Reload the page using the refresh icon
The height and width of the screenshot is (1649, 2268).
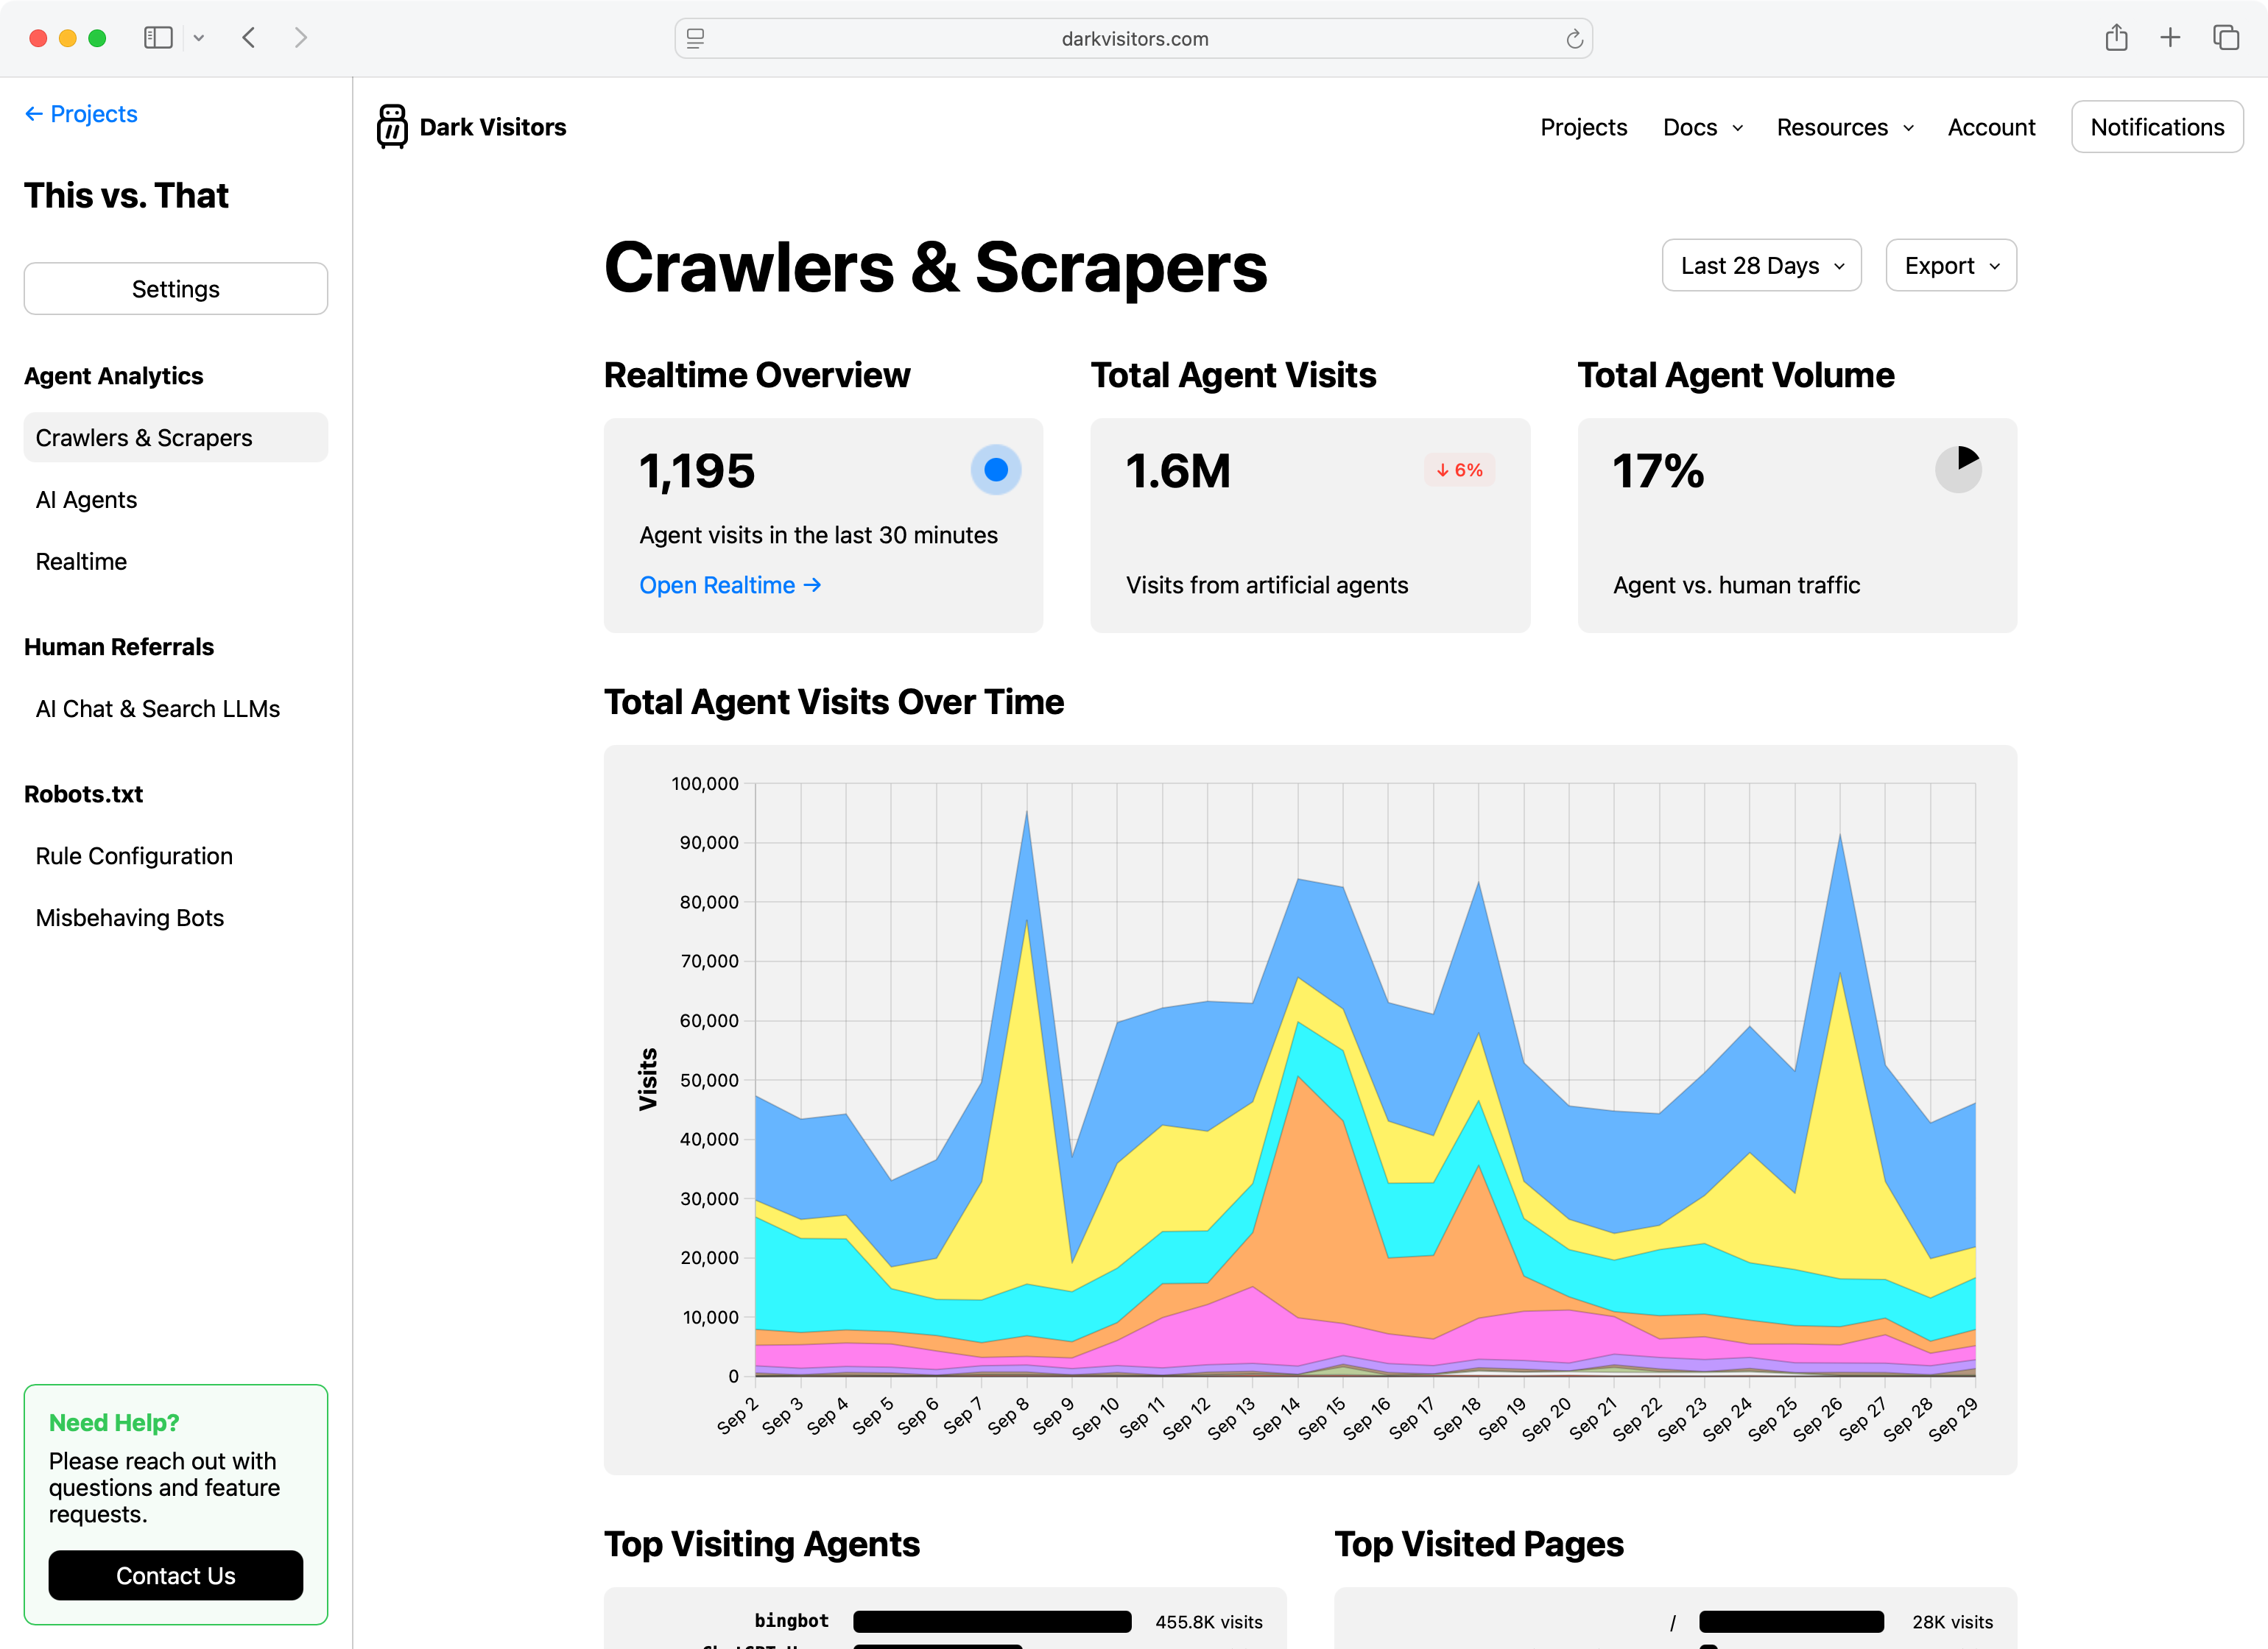tap(1574, 38)
